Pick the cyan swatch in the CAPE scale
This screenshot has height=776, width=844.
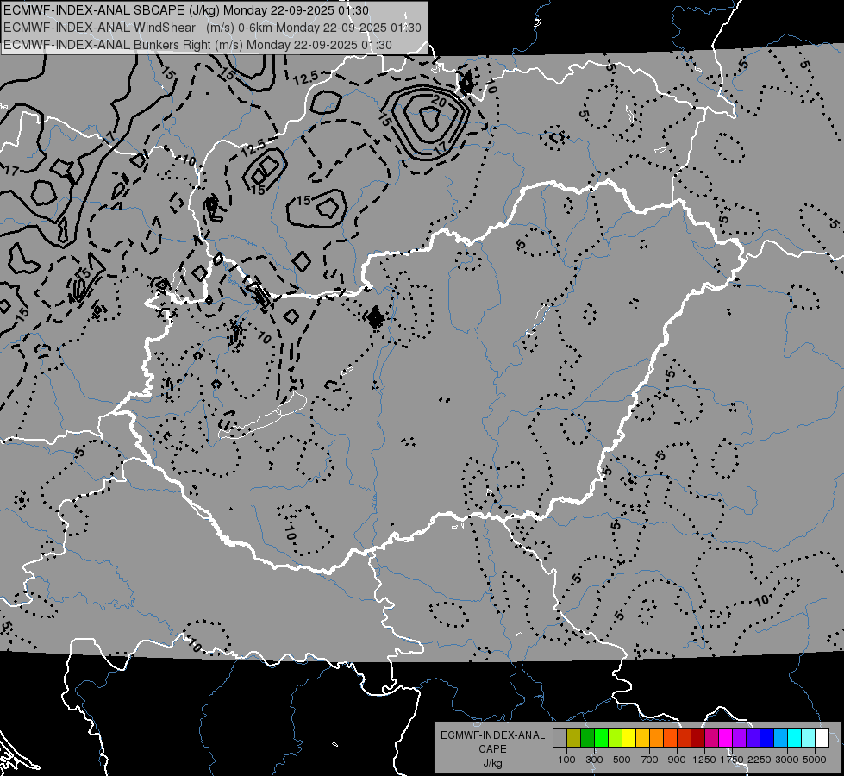(795, 737)
